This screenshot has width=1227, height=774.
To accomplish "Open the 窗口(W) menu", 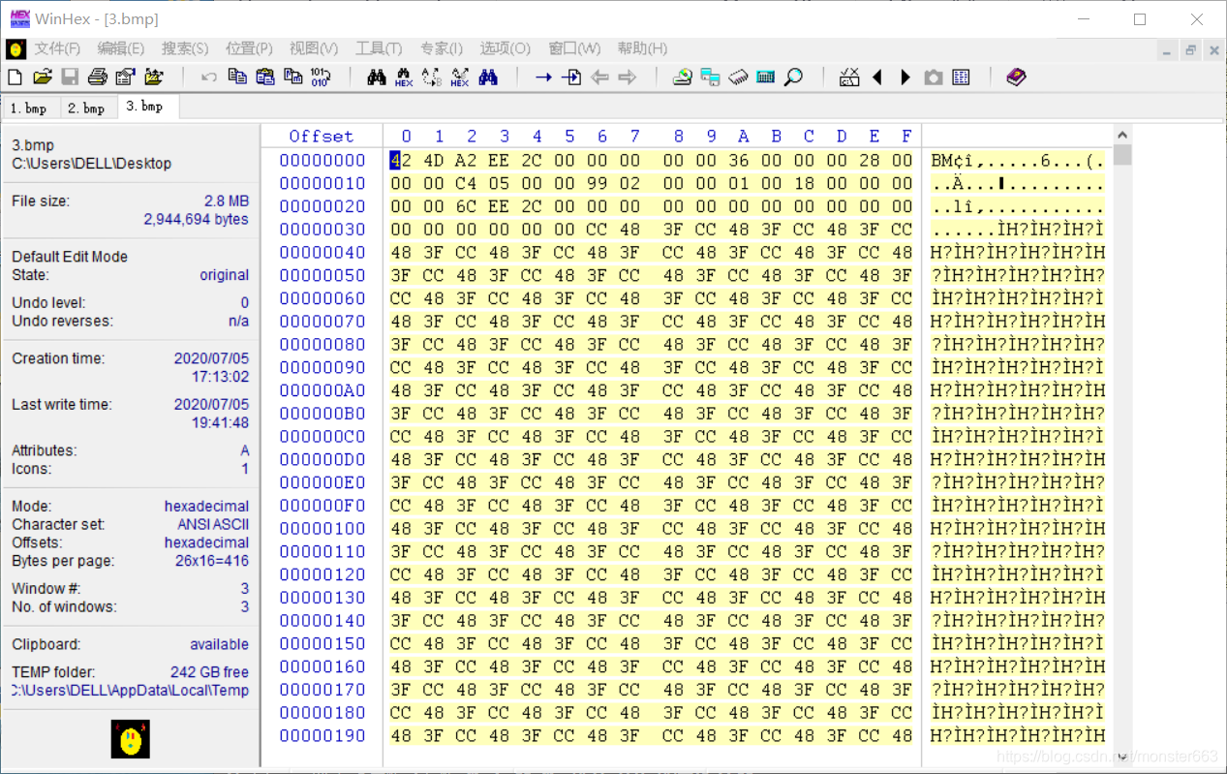I will pos(574,48).
